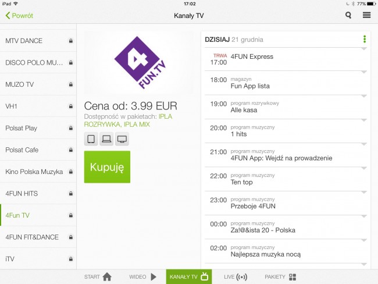The image size is (378, 284).
Task: Click lock icon beside Polsat Cafe
Action: (x=70, y=150)
